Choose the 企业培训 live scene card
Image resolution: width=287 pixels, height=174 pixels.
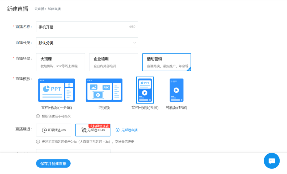(113, 62)
